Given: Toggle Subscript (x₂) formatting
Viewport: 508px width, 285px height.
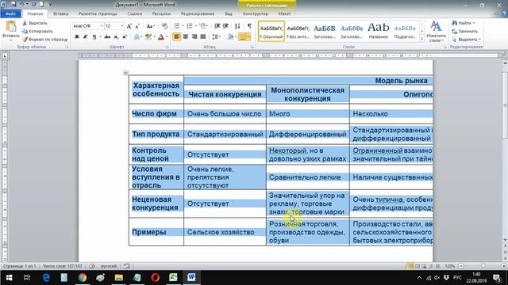Looking at the screenshot, I should (116, 37).
